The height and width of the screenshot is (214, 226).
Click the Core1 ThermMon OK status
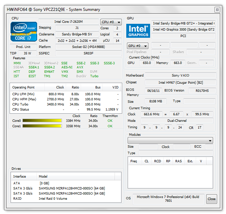pos(110,126)
